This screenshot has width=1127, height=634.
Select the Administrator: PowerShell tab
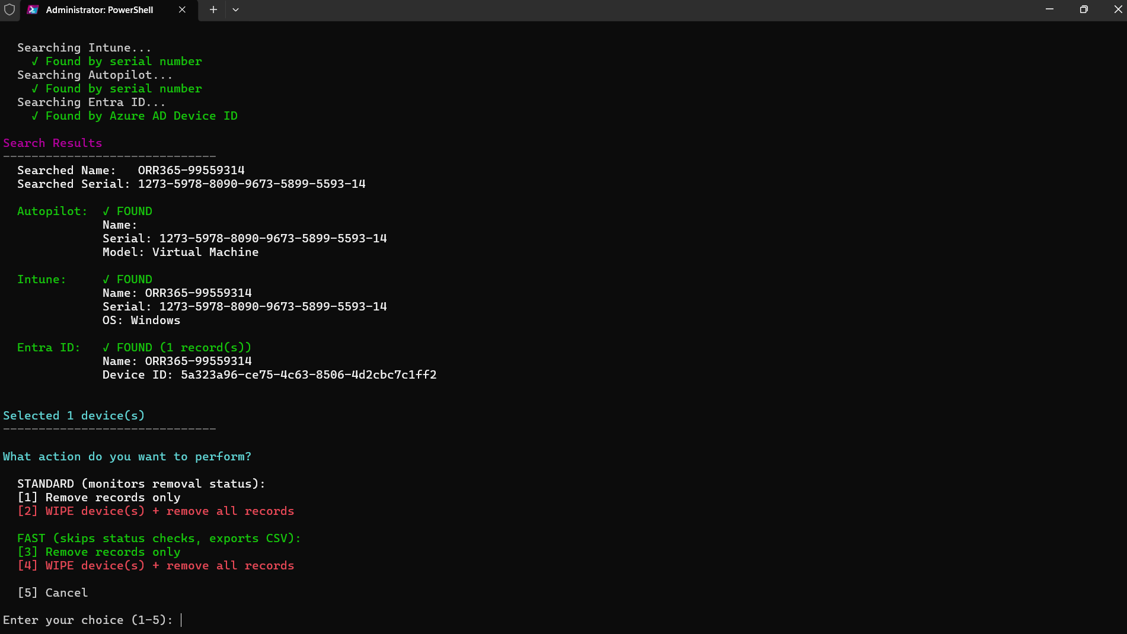(x=101, y=10)
